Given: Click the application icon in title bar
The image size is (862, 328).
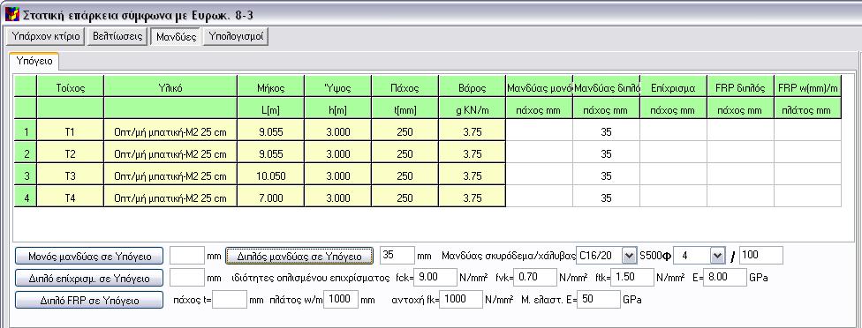Looking at the screenshot, I should (x=11, y=14).
